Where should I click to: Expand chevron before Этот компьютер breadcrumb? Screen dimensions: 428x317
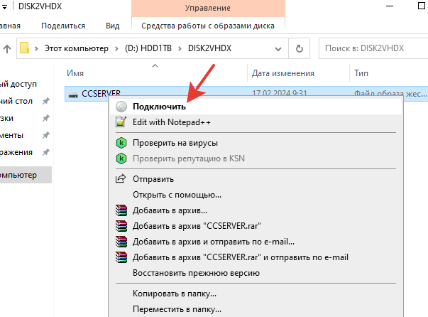pos(36,48)
